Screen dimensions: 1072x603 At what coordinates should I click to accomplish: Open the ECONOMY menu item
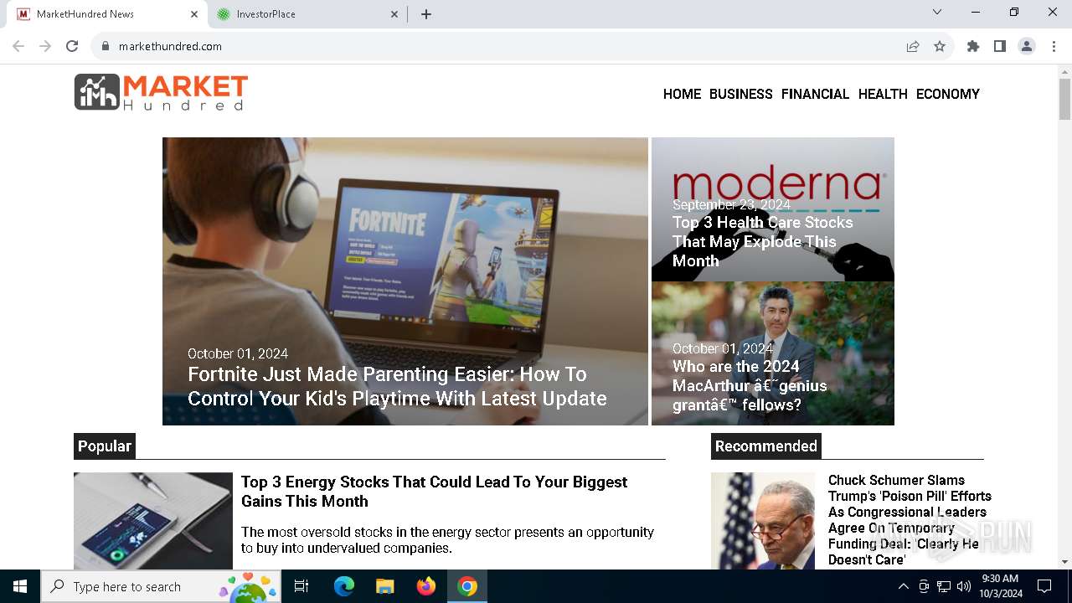947,94
